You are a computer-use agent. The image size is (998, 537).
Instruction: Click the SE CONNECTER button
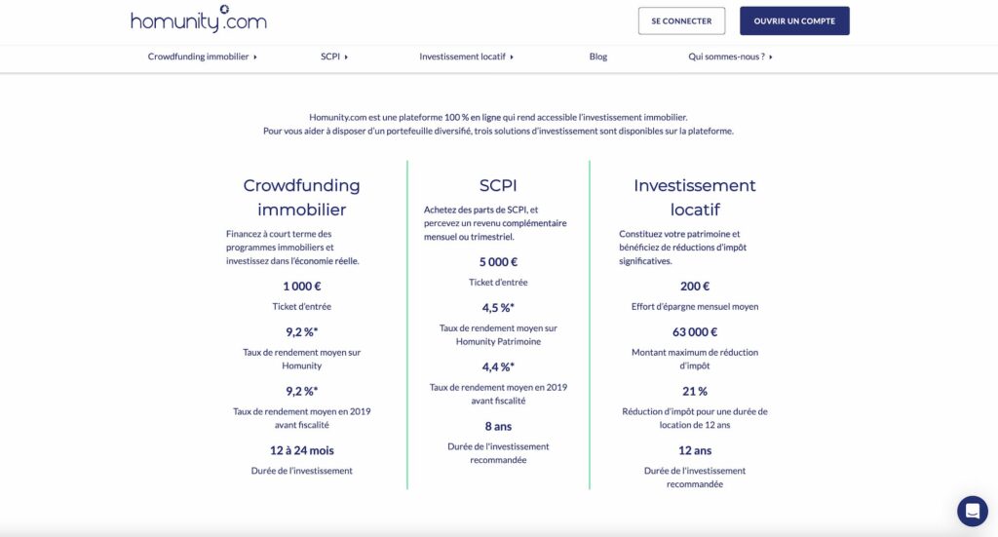pyautogui.click(x=681, y=20)
